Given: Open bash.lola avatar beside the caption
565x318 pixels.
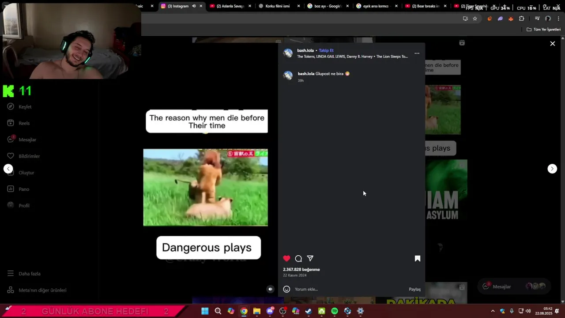Looking at the screenshot, I should coord(288,76).
